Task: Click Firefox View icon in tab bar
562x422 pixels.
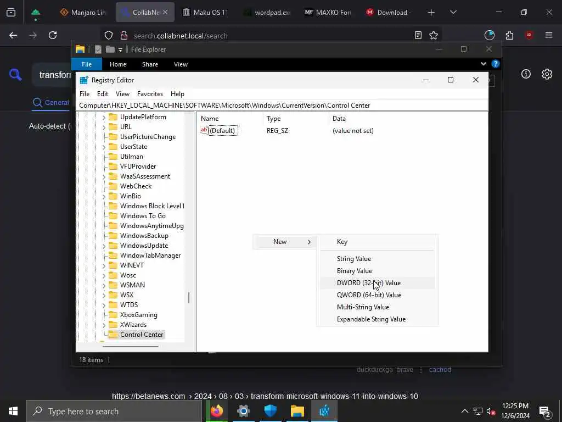Action: coord(11,13)
